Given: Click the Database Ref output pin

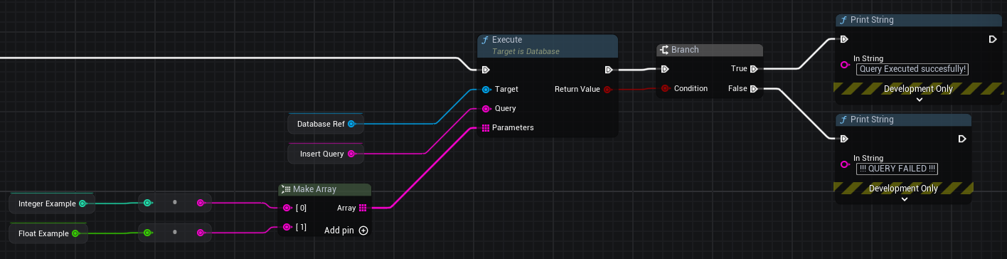Looking at the screenshot, I should coord(351,124).
